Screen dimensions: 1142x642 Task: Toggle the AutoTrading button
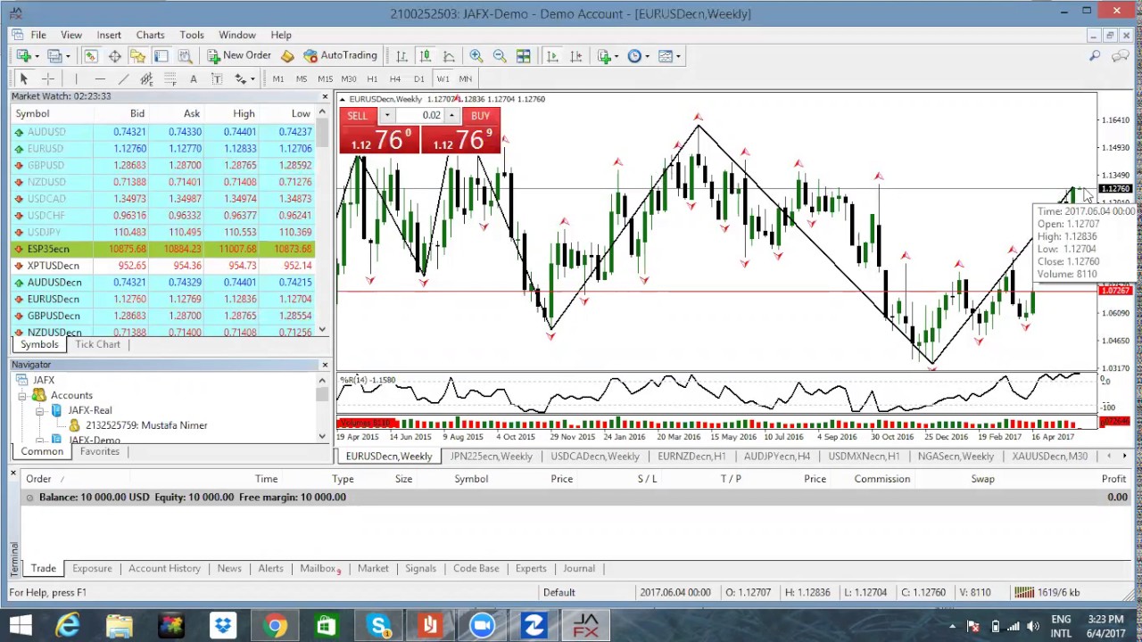coord(341,56)
